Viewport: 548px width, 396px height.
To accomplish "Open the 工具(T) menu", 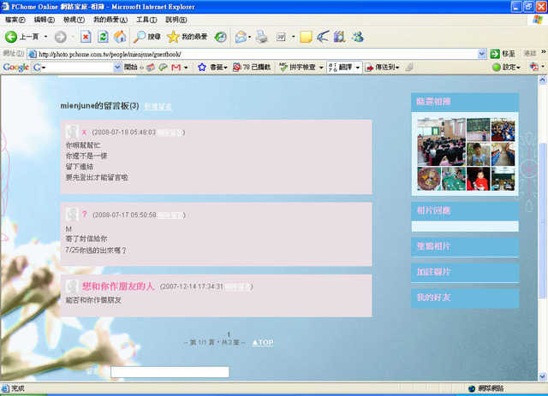I will 146,19.
